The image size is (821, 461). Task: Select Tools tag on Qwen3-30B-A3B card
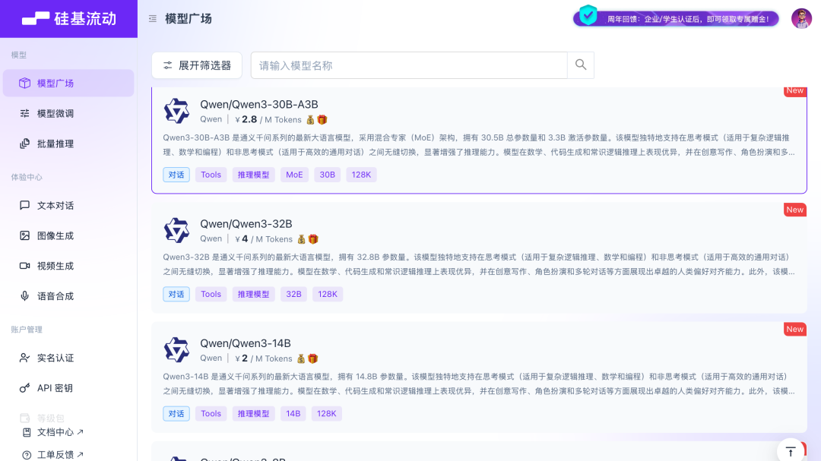(x=211, y=175)
